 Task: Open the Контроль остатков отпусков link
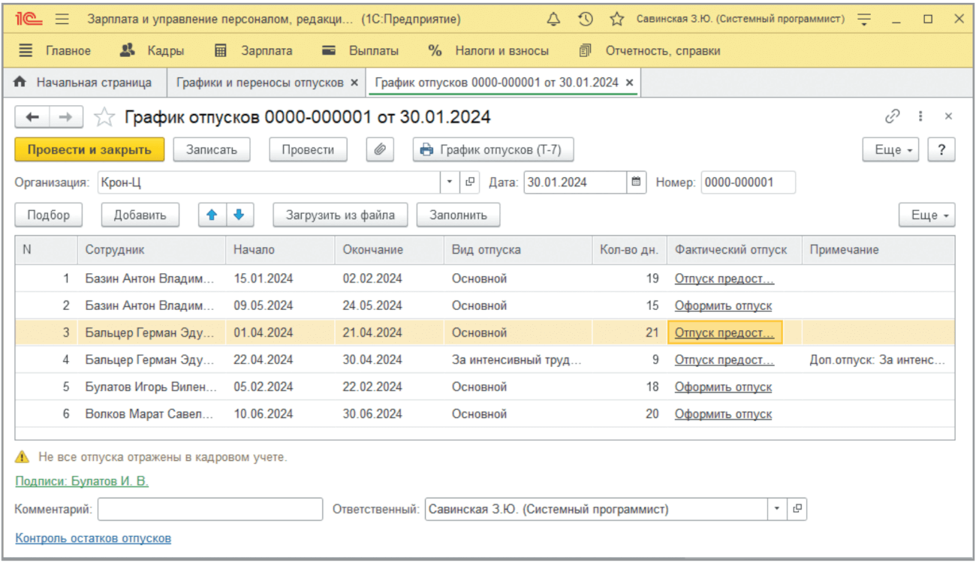point(93,537)
